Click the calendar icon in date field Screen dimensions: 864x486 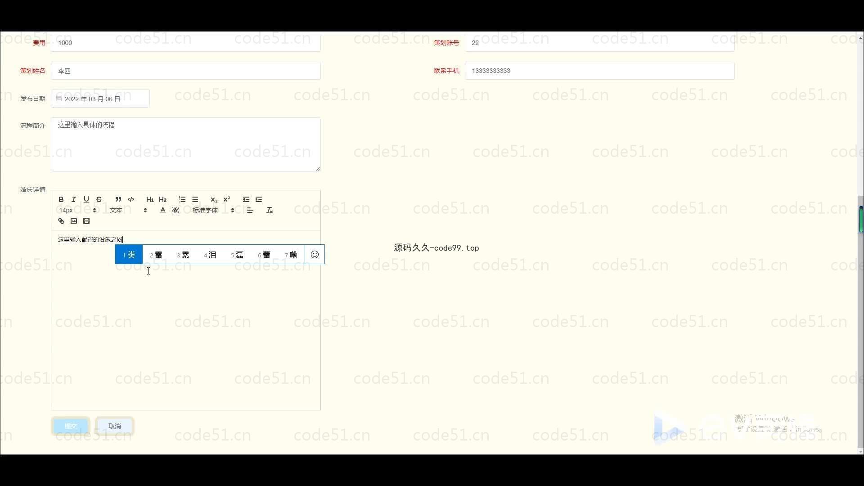[x=58, y=99]
